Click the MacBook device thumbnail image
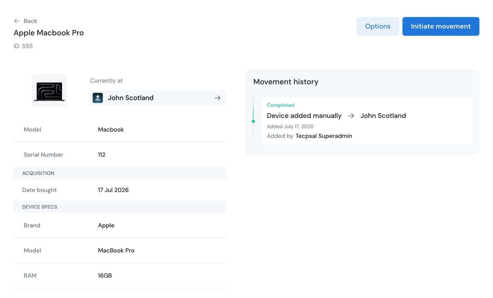Image resolution: width=493 pixels, height=298 pixels. click(x=49, y=91)
